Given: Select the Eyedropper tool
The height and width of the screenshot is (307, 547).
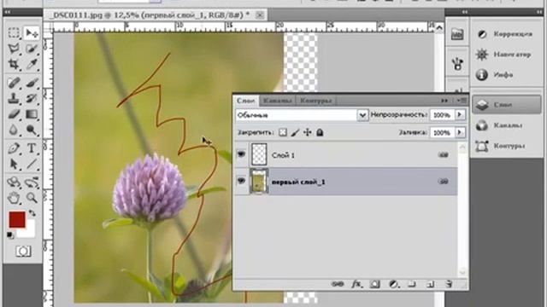Looking at the screenshot, I should pos(32,64).
